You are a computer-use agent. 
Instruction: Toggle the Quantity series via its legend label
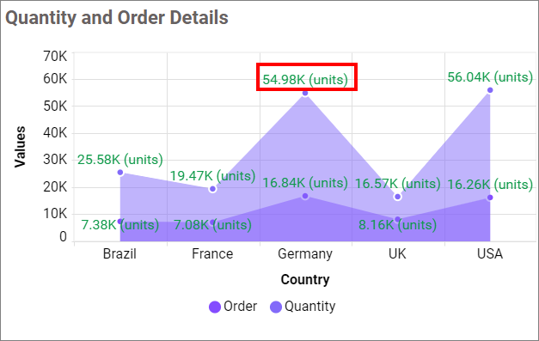point(310,307)
